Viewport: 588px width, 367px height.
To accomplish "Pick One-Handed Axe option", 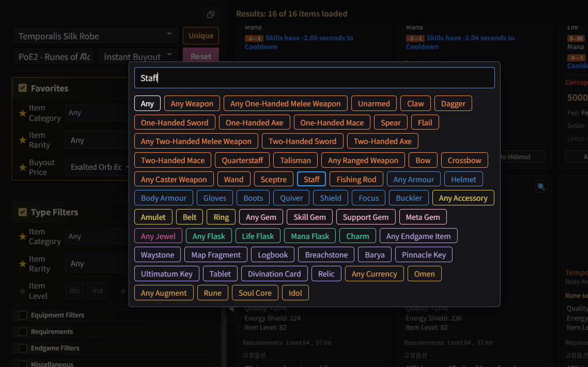I will pyautogui.click(x=254, y=122).
